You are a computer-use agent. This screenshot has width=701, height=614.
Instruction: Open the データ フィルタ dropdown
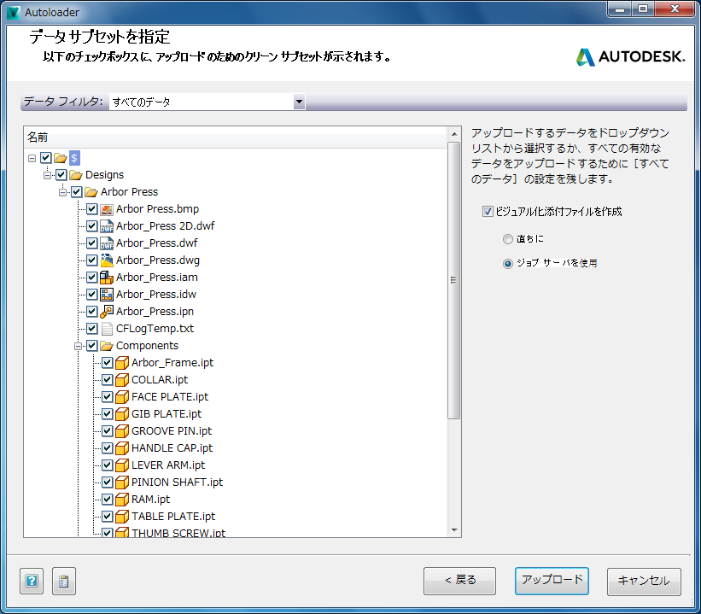[x=299, y=102]
